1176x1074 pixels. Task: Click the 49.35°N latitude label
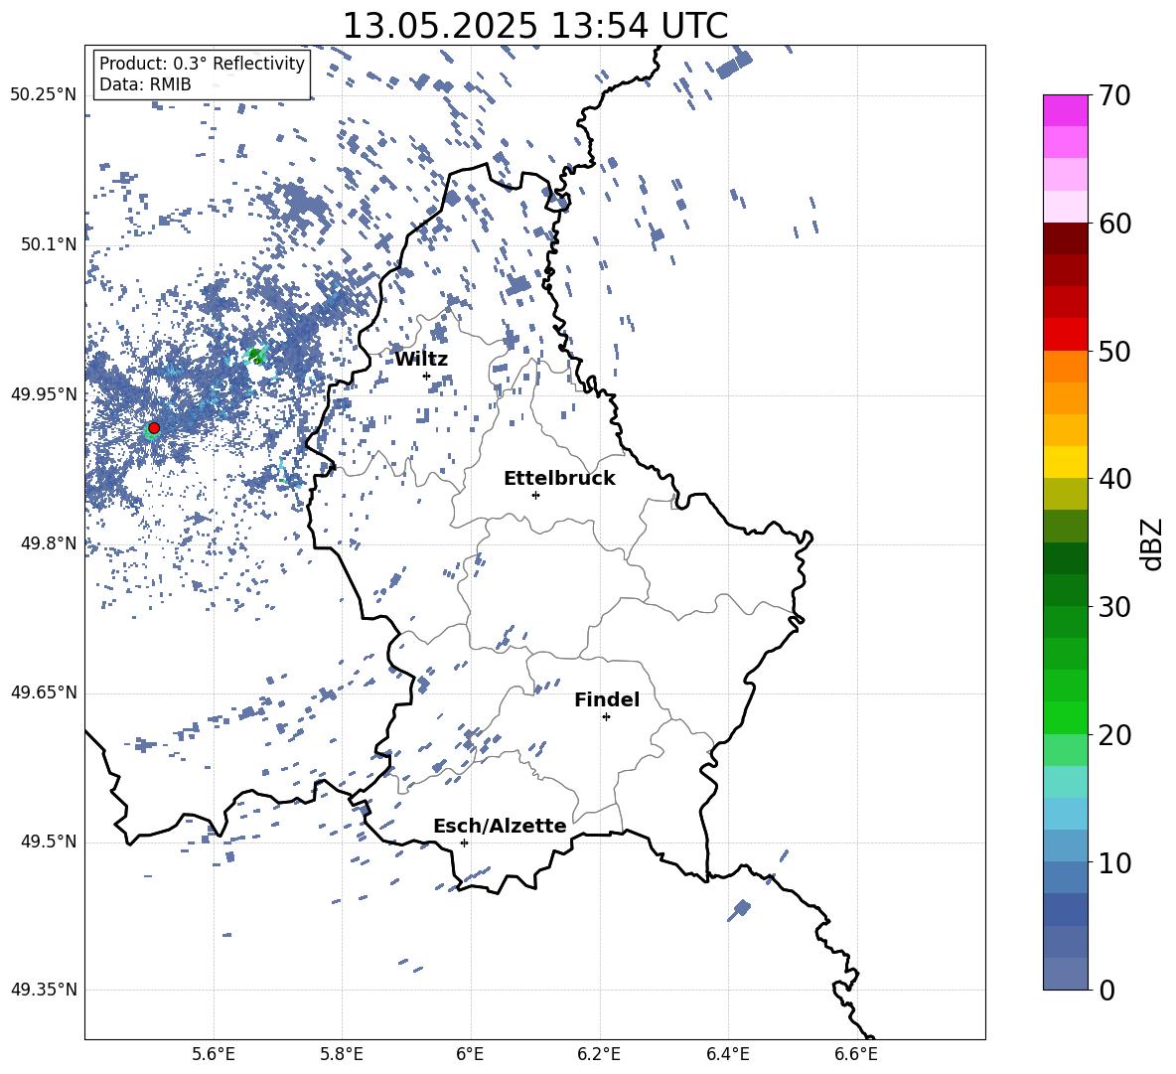pos(45,990)
